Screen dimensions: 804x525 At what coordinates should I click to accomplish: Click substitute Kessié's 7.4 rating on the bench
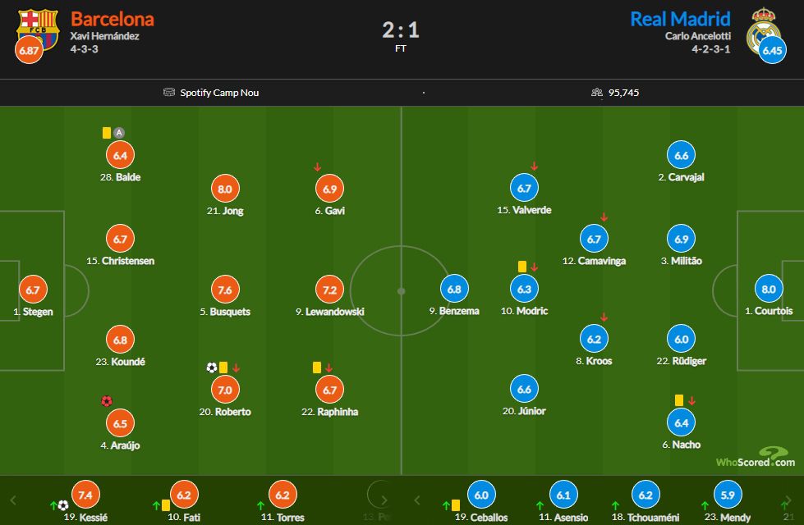pos(83,494)
